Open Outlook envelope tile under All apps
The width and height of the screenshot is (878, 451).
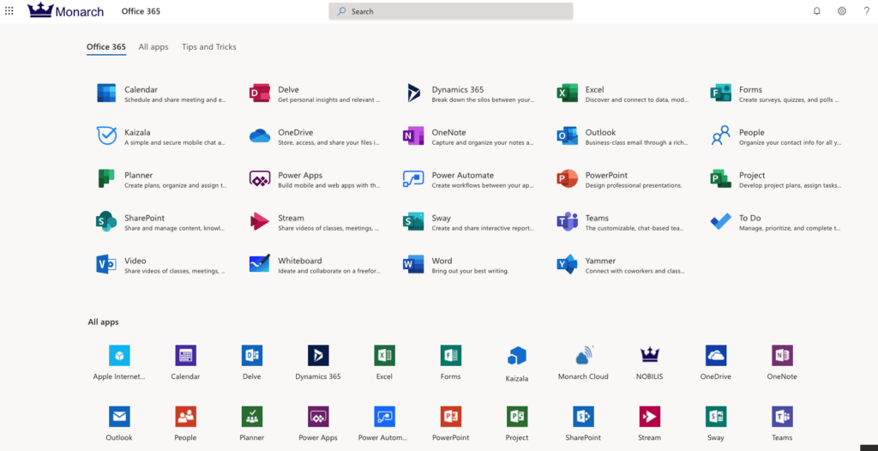point(119,424)
